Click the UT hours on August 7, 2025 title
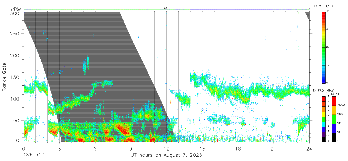This screenshot has width=348, height=161. point(166,155)
